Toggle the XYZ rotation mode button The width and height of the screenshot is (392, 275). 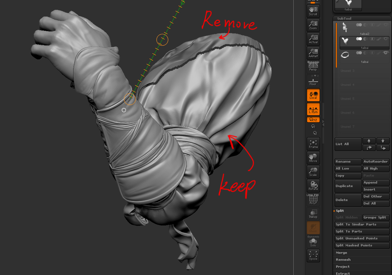point(313,120)
